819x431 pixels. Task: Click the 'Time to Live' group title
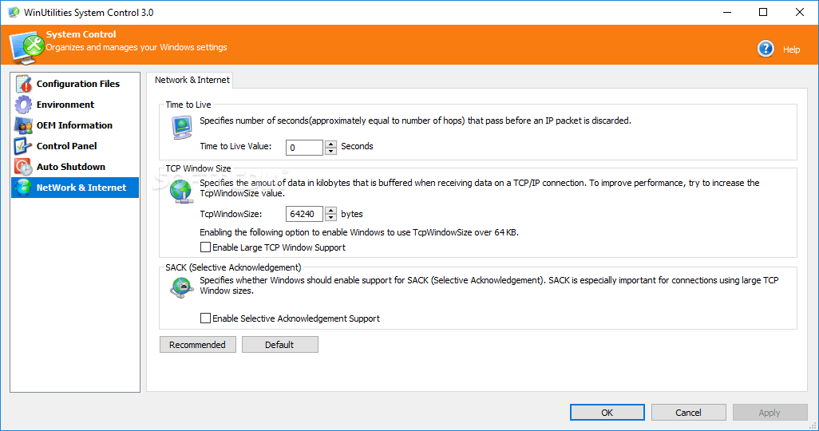click(188, 105)
